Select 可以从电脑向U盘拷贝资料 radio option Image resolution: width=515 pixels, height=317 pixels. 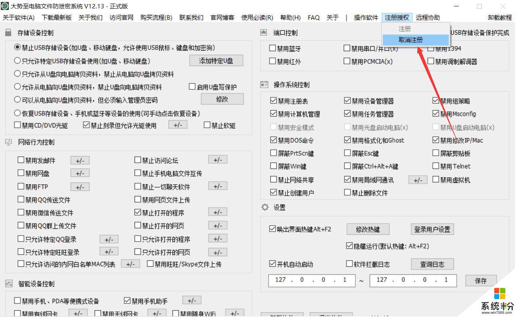click(x=17, y=99)
